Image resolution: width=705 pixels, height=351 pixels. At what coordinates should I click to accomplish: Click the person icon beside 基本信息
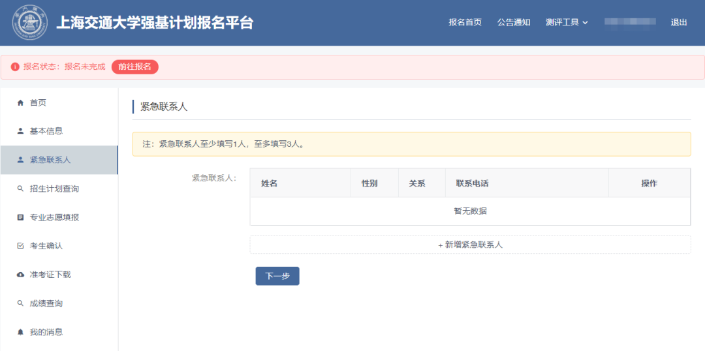pos(20,131)
